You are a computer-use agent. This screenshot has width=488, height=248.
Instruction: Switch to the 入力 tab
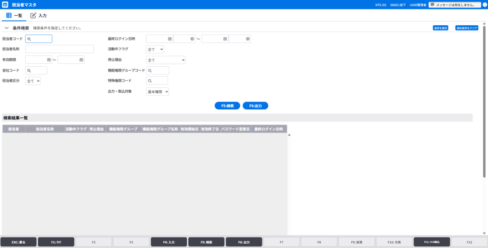point(38,16)
